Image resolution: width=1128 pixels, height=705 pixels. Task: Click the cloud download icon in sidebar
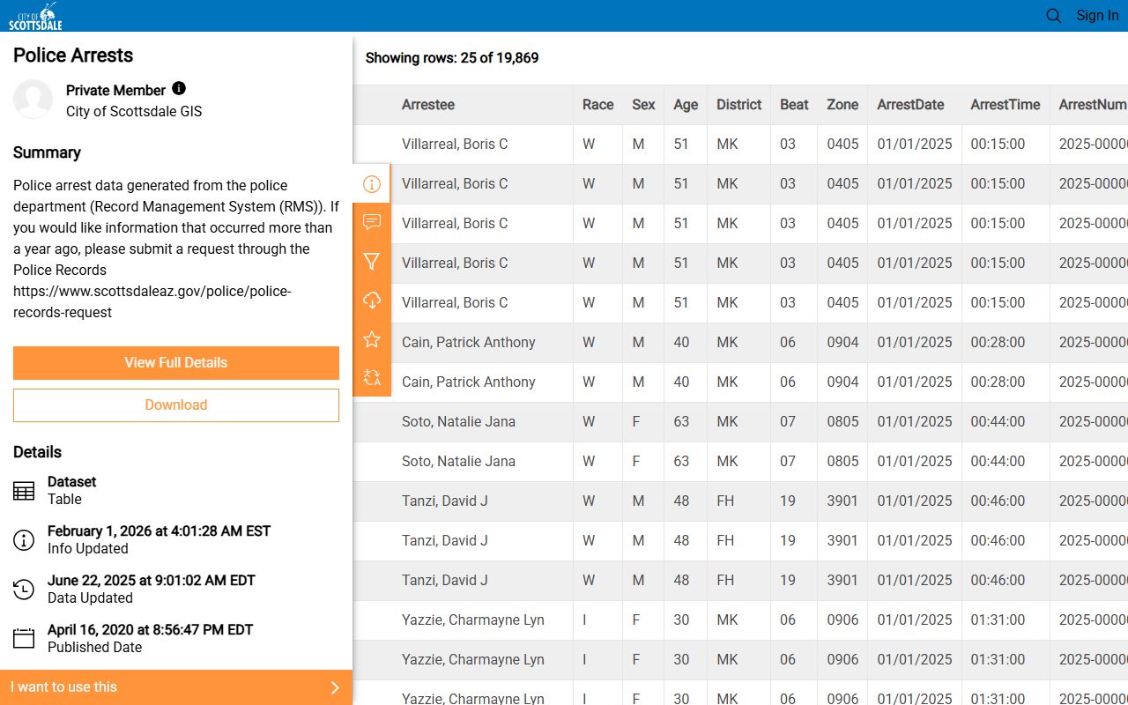click(x=372, y=301)
